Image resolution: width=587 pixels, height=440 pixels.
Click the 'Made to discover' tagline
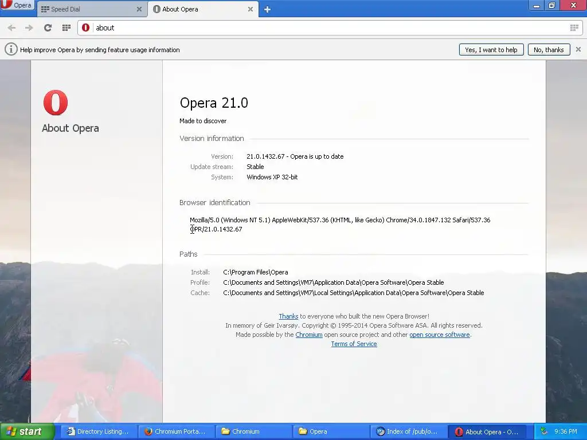coord(203,121)
